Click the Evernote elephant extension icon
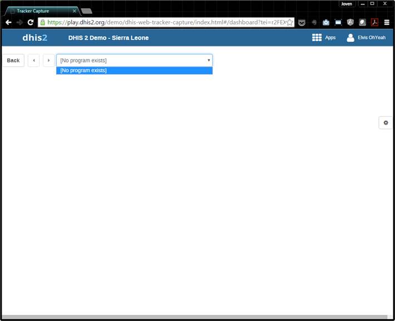 314,22
